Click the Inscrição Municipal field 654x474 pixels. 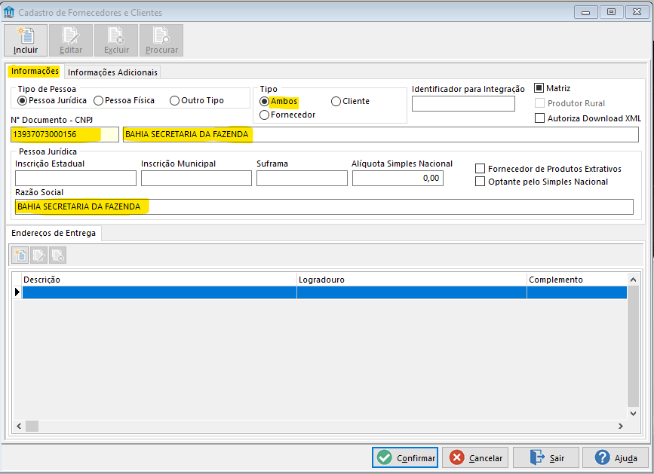tap(196, 179)
